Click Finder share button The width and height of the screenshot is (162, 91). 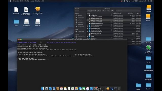pyautogui.click(x=108, y=11)
